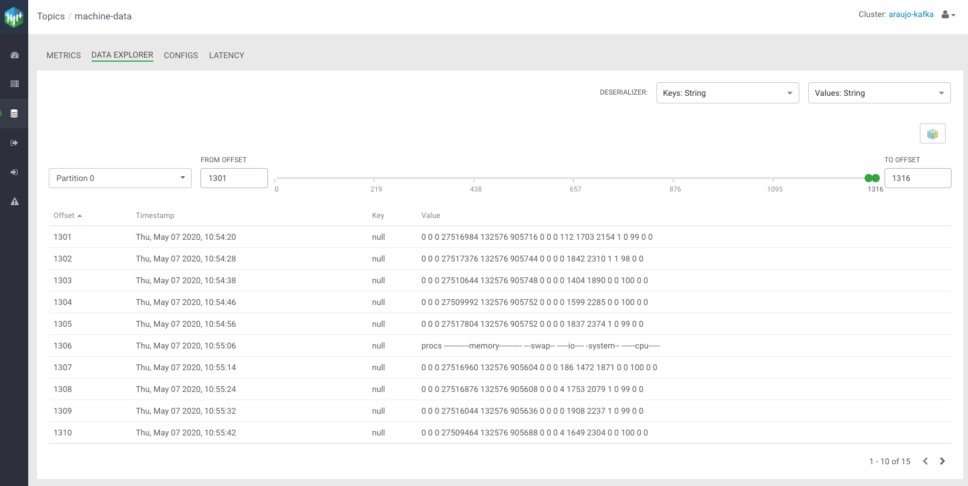This screenshot has height=486, width=968.
Task: Open the user account menu
Action: coord(948,15)
